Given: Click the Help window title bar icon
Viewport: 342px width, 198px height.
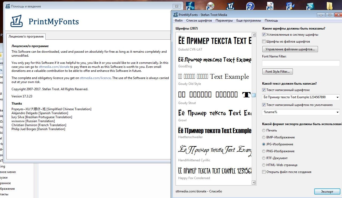Looking at the screenshot, I should tap(8, 6).
